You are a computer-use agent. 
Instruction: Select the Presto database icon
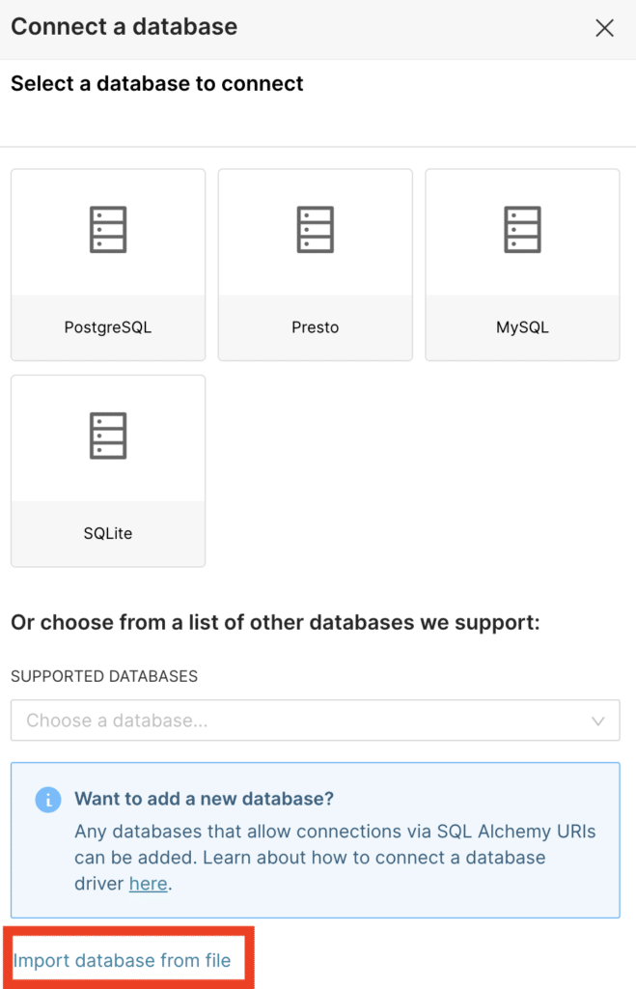(x=315, y=230)
